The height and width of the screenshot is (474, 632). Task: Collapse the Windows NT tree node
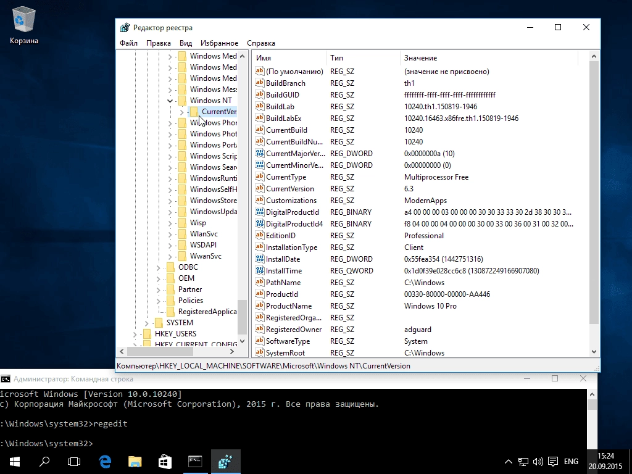pyautogui.click(x=170, y=101)
